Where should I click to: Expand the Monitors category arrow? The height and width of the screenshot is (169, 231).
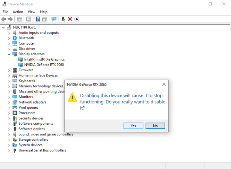coord(9,97)
